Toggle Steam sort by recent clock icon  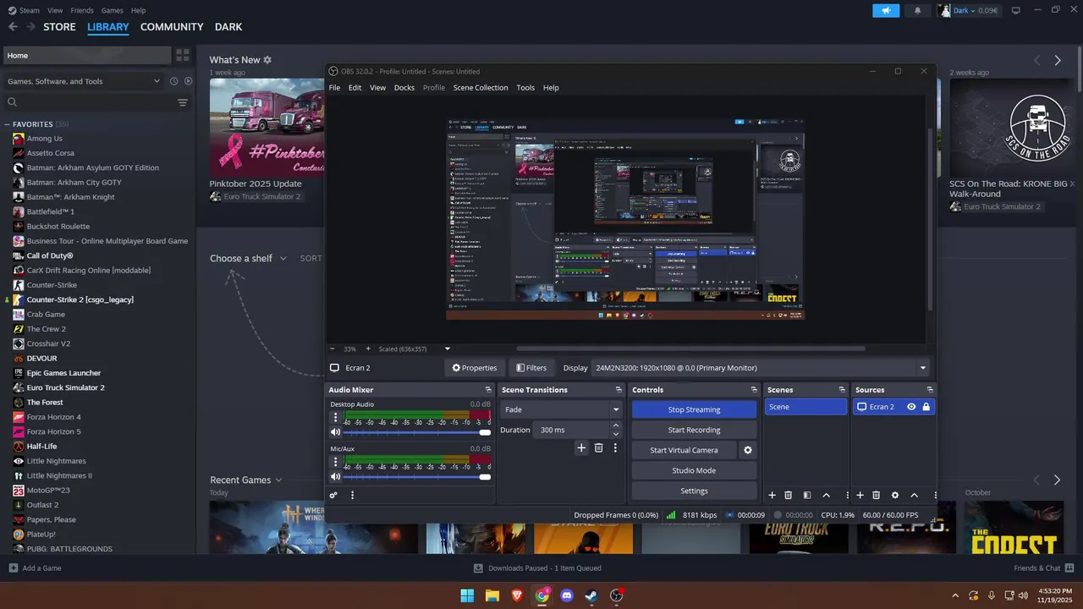click(x=173, y=81)
